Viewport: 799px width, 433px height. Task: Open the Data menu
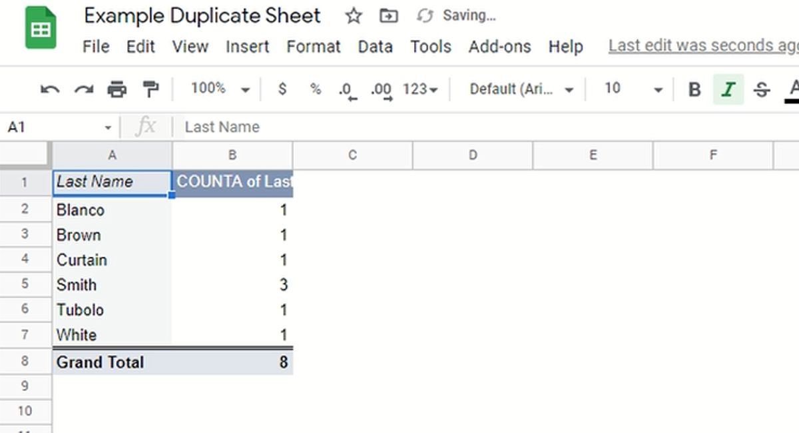375,47
